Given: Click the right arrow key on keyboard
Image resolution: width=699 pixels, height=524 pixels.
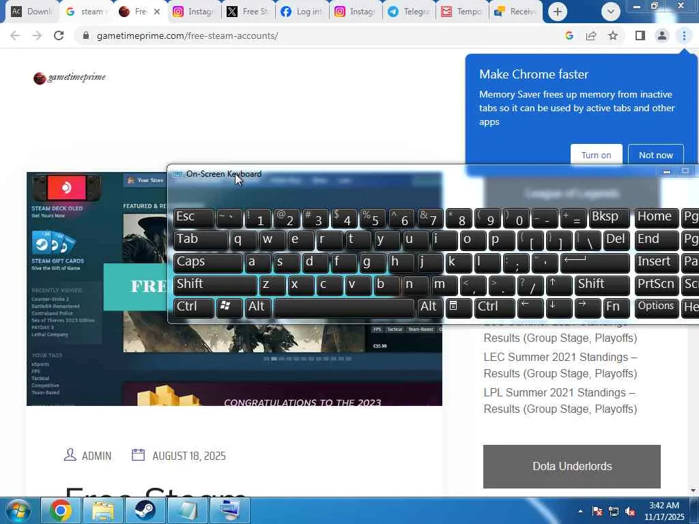Looking at the screenshot, I should coord(588,308).
